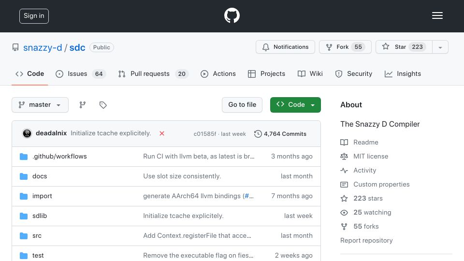This screenshot has height=261, width=464.
Task: Go to the Actions tab
Action: point(218,73)
